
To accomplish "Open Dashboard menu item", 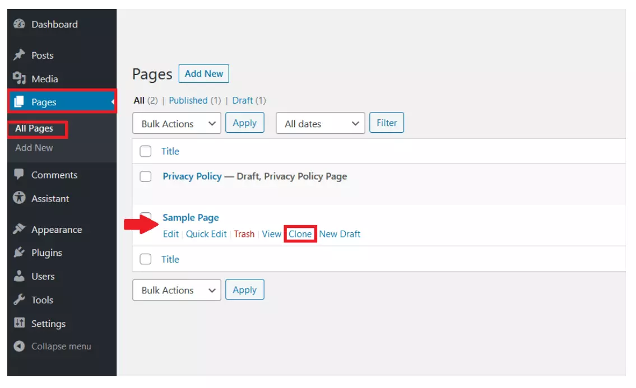I will (x=54, y=24).
